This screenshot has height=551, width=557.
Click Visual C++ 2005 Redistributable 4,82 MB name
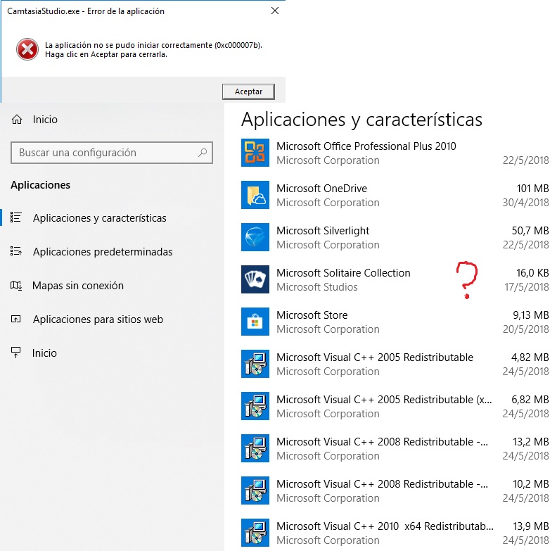(375, 357)
